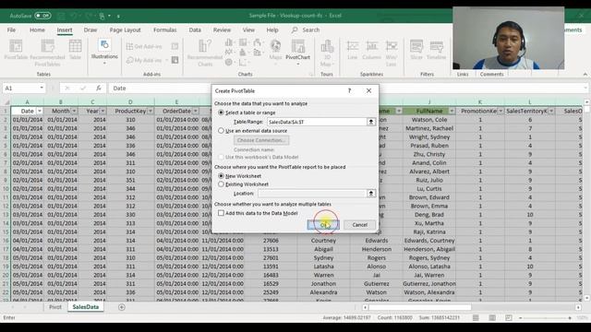Click the Location input field
Screen dimensions: 591x332
(x=312, y=193)
